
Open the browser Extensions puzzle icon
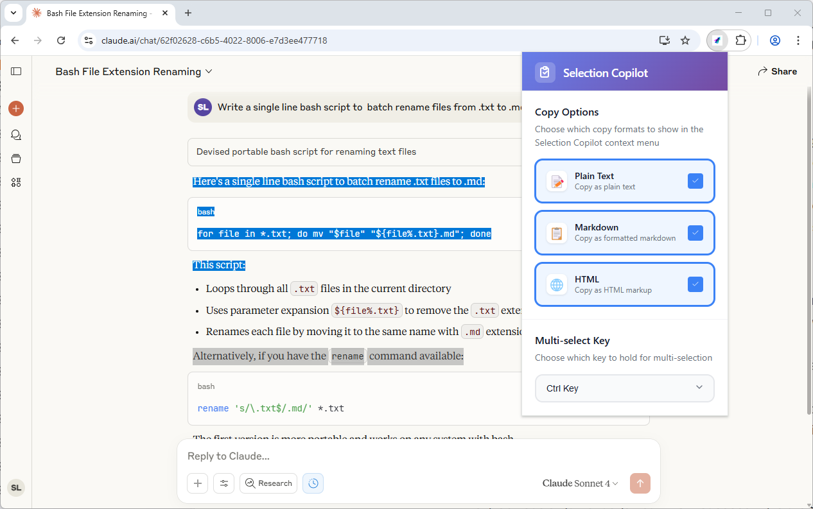point(740,40)
